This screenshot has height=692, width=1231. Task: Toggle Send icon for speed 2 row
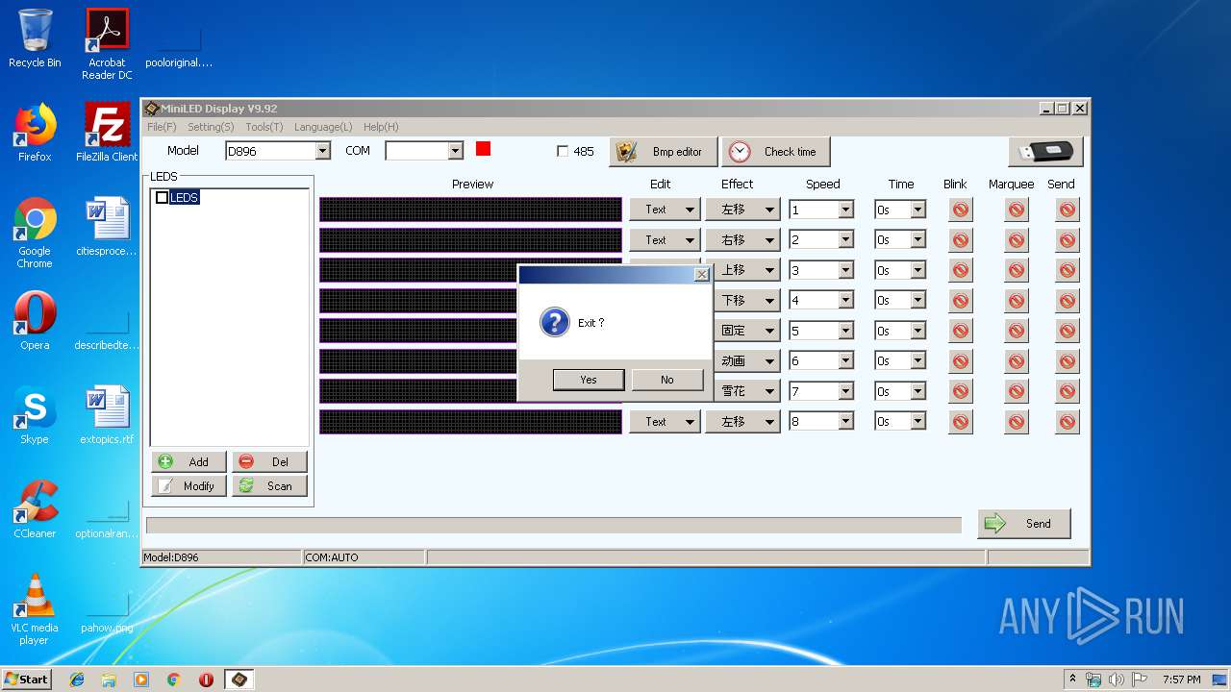point(1067,239)
